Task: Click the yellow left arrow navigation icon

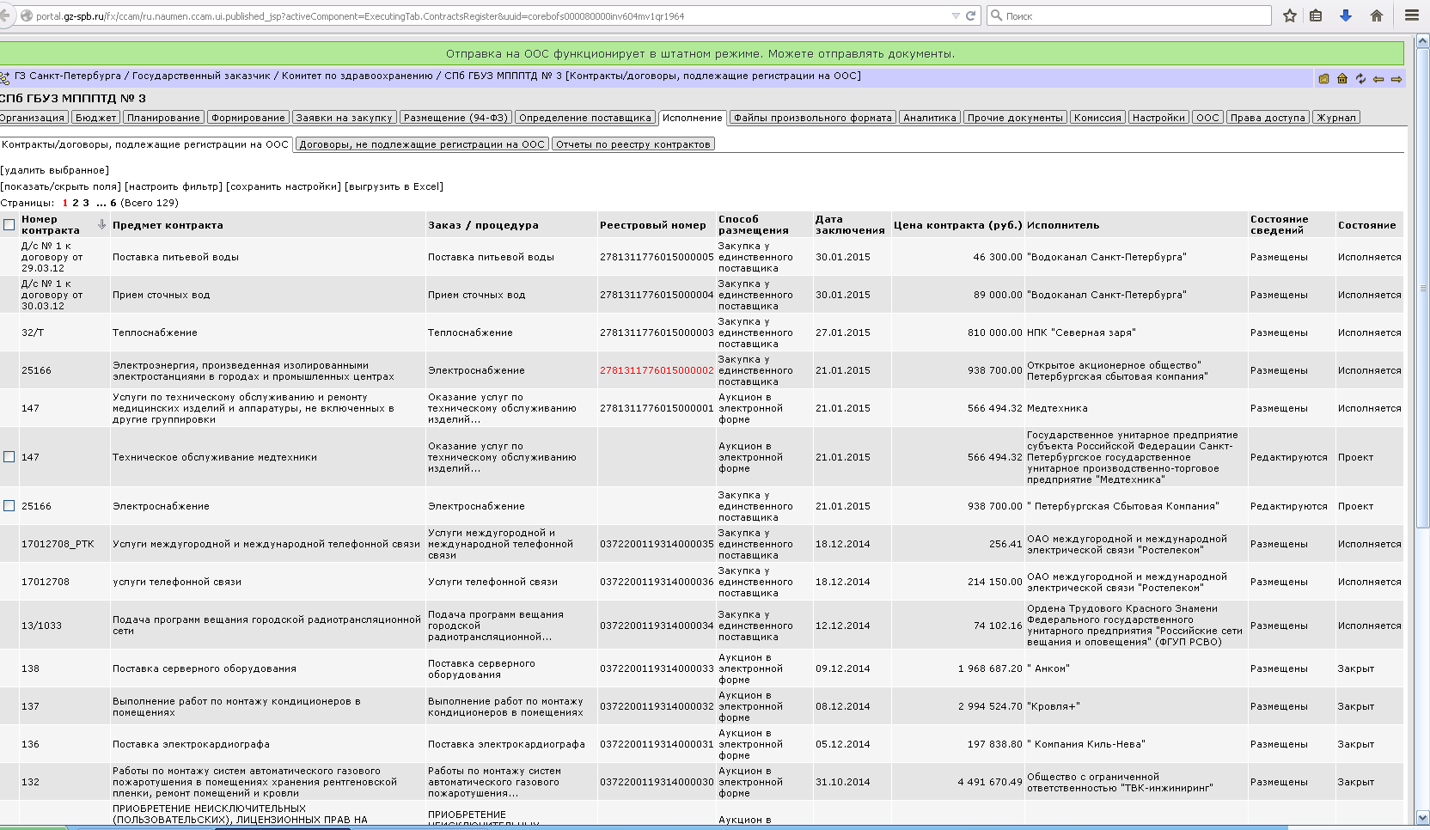Action: (x=1378, y=79)
